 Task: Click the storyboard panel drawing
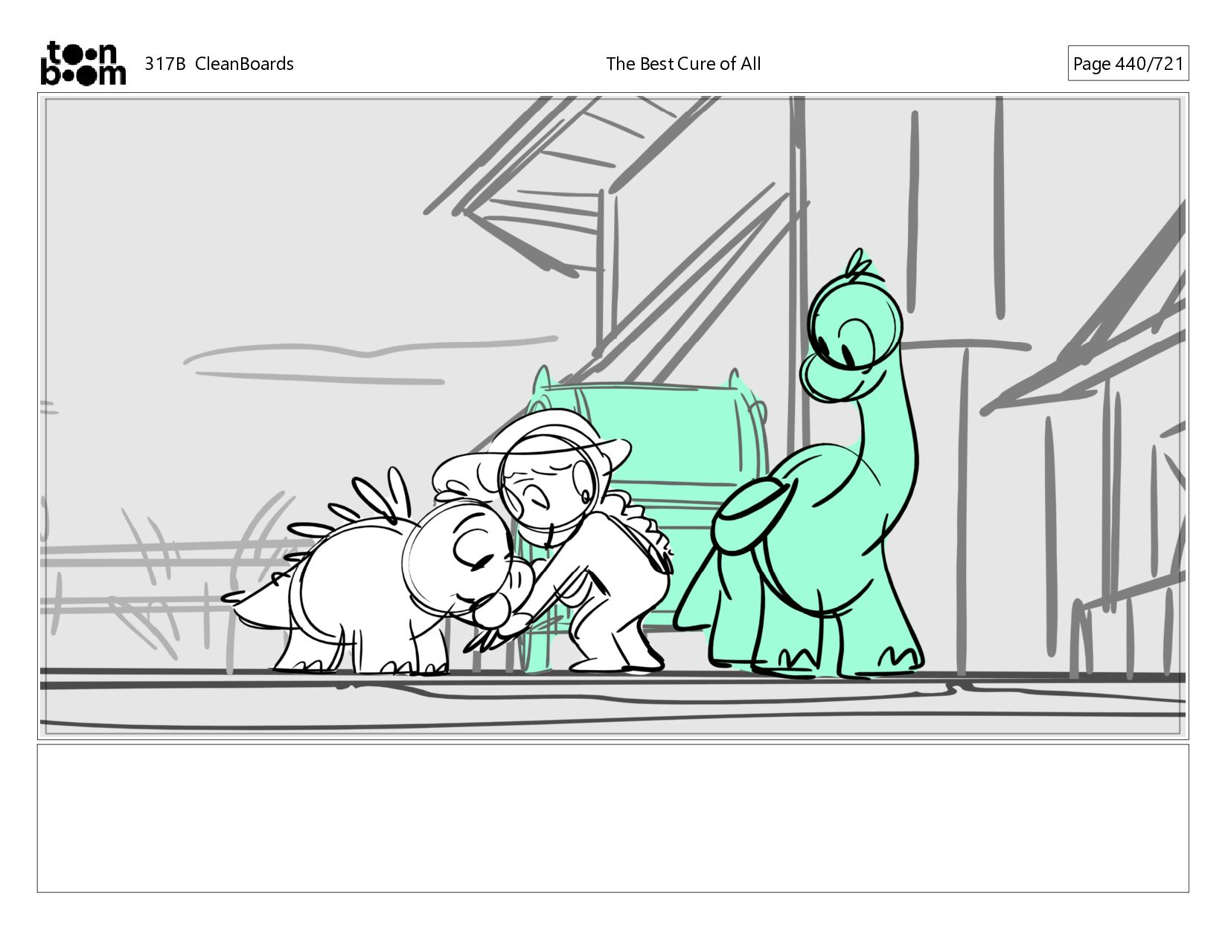pos(613,416)
